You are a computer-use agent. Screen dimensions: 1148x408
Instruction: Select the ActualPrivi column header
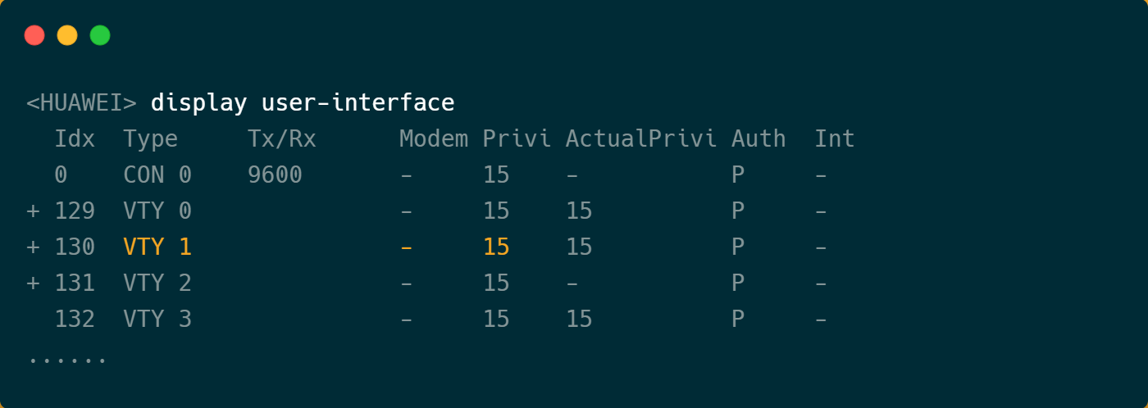coord(640,139)
